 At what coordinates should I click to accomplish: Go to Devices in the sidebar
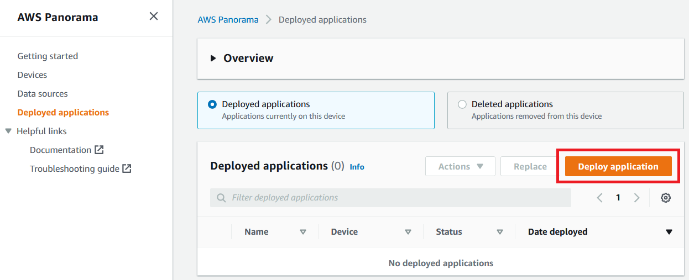coord(32,75)
